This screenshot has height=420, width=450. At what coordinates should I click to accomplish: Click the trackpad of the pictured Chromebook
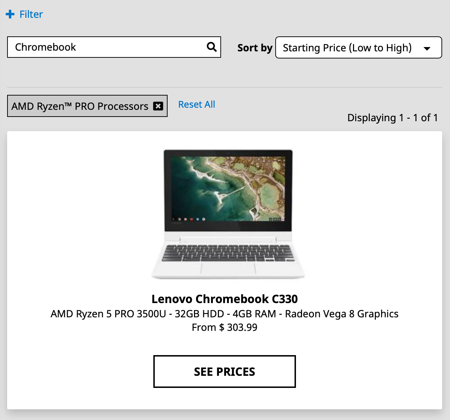pos(228,268)
